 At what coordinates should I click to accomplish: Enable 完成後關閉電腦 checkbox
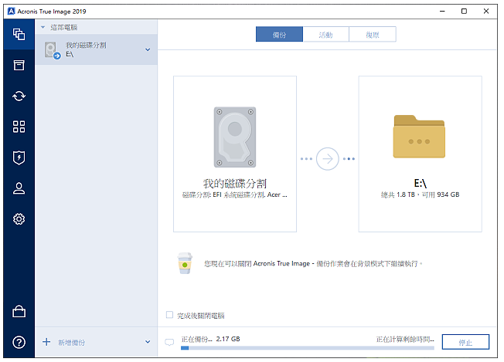pos(169,315)
